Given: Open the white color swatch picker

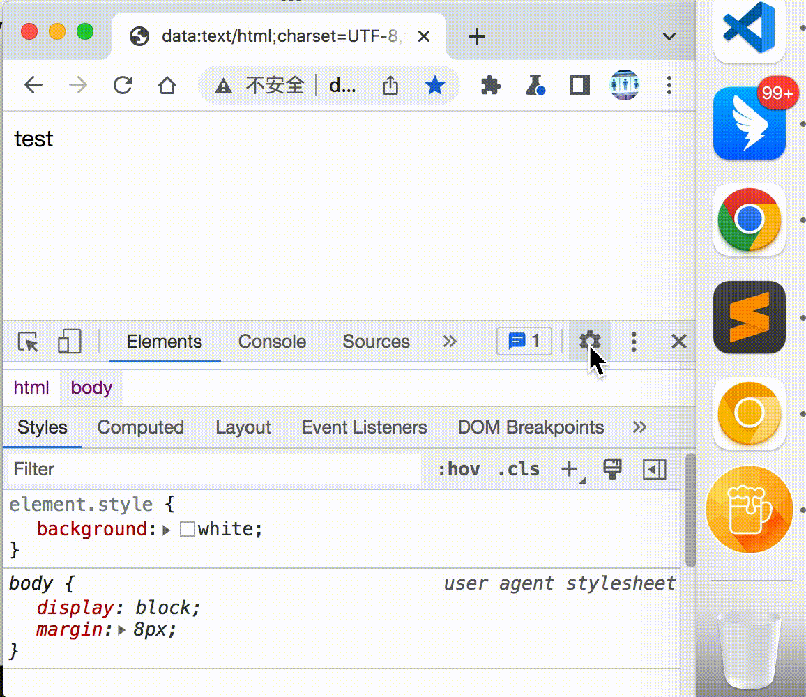Looking at the screenshot, I should 187,530.
